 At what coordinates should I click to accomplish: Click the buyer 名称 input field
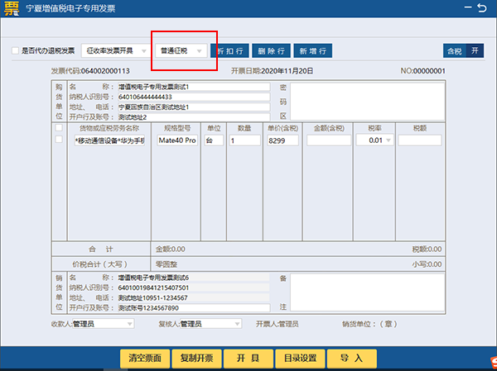[x=194, y=87]
